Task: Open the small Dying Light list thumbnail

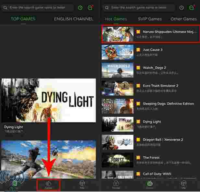Action: (118, 124)
